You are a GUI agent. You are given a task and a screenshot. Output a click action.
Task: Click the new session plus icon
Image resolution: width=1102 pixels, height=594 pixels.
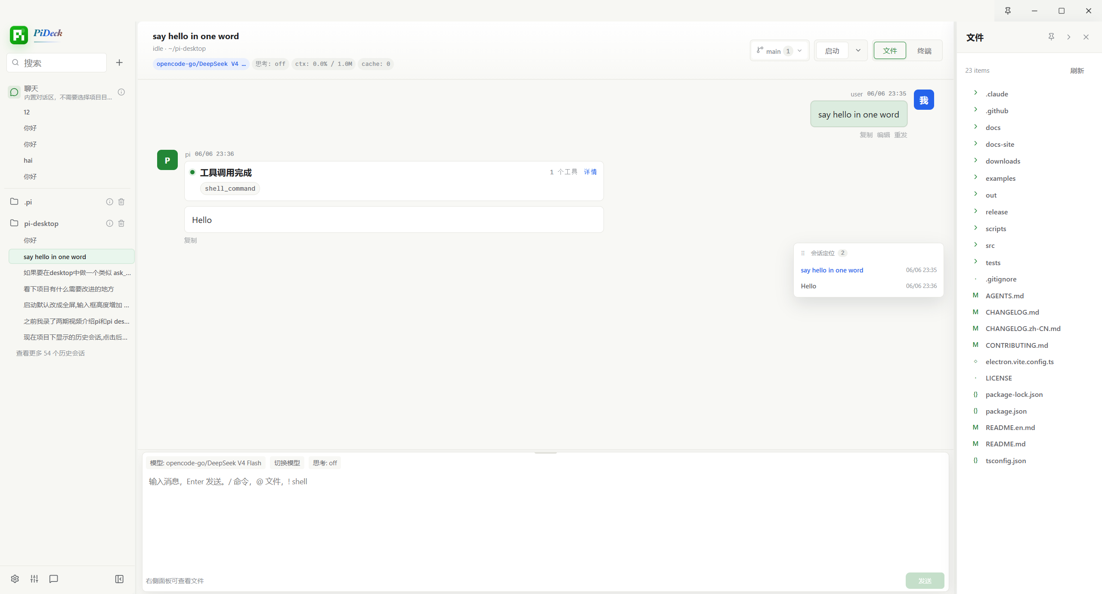(x=119, y=63)
